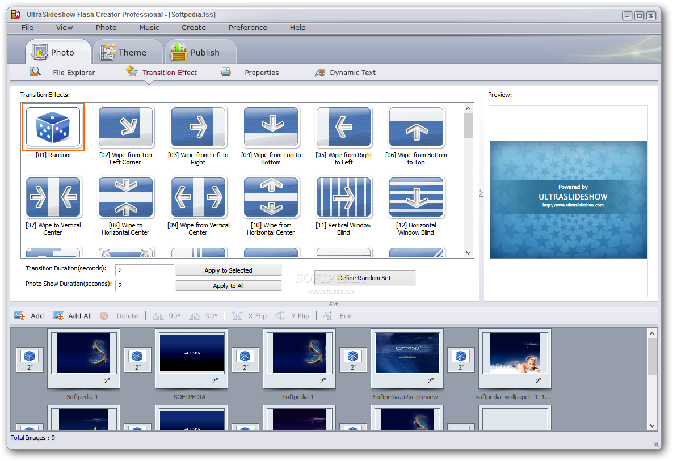This screenshot has width=673, height=461.
Task: Open transition dice before softpedia_wallpaper slide
Action: click(461, 360)
